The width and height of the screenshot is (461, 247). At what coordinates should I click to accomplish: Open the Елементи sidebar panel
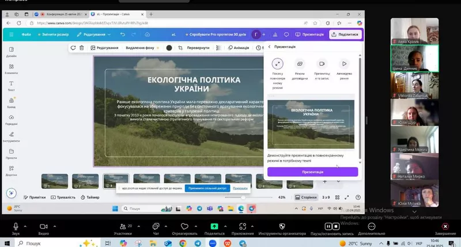click(x=11, y=69)
